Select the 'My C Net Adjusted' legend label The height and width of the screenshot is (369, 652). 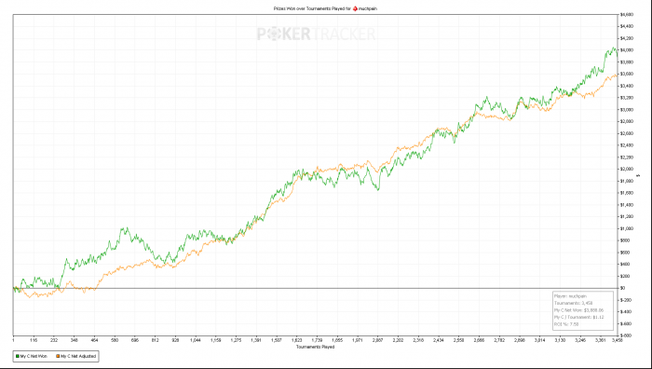tap(78, 356)
